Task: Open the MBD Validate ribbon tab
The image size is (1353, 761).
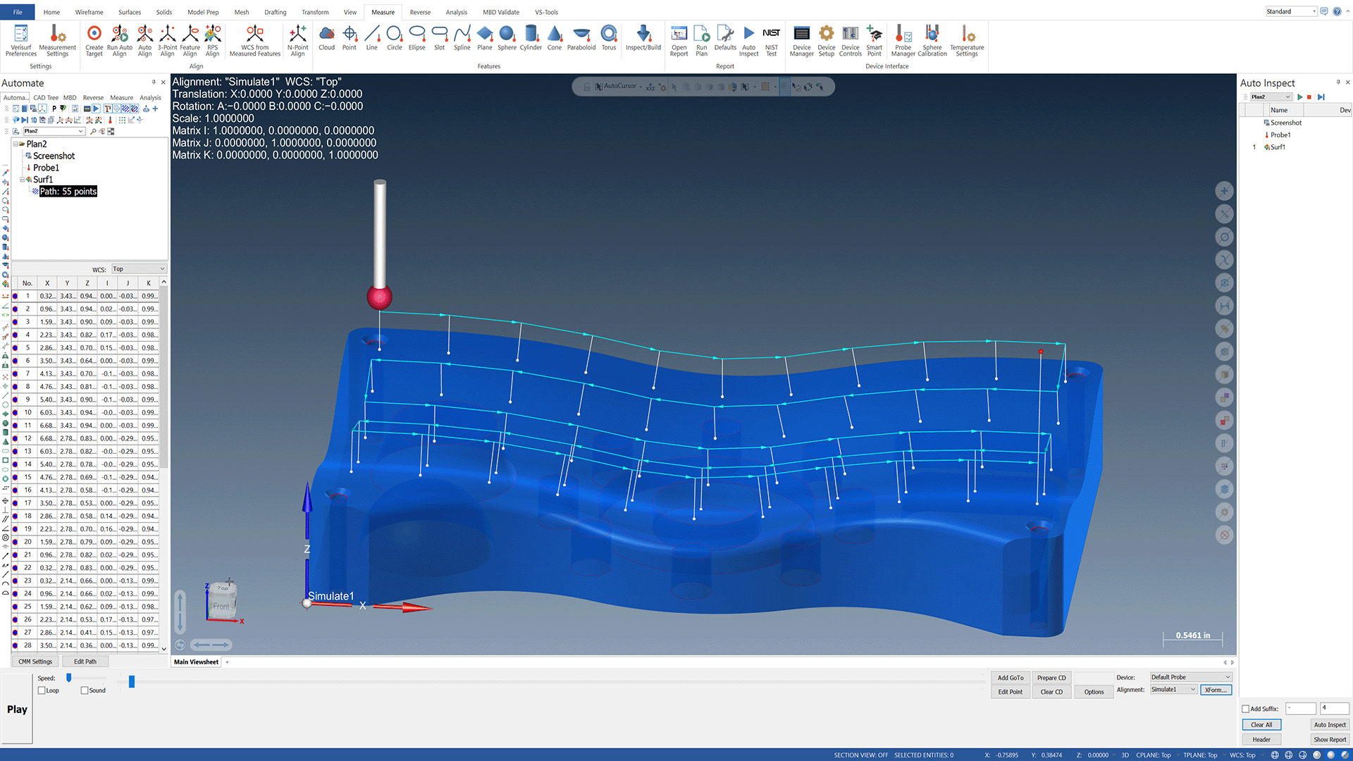Action: point(501,12)
